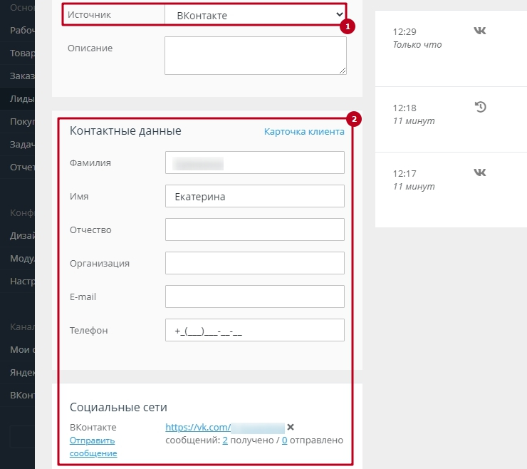
Task: Open the sent messages count link
Action: (x=285, y=440)
